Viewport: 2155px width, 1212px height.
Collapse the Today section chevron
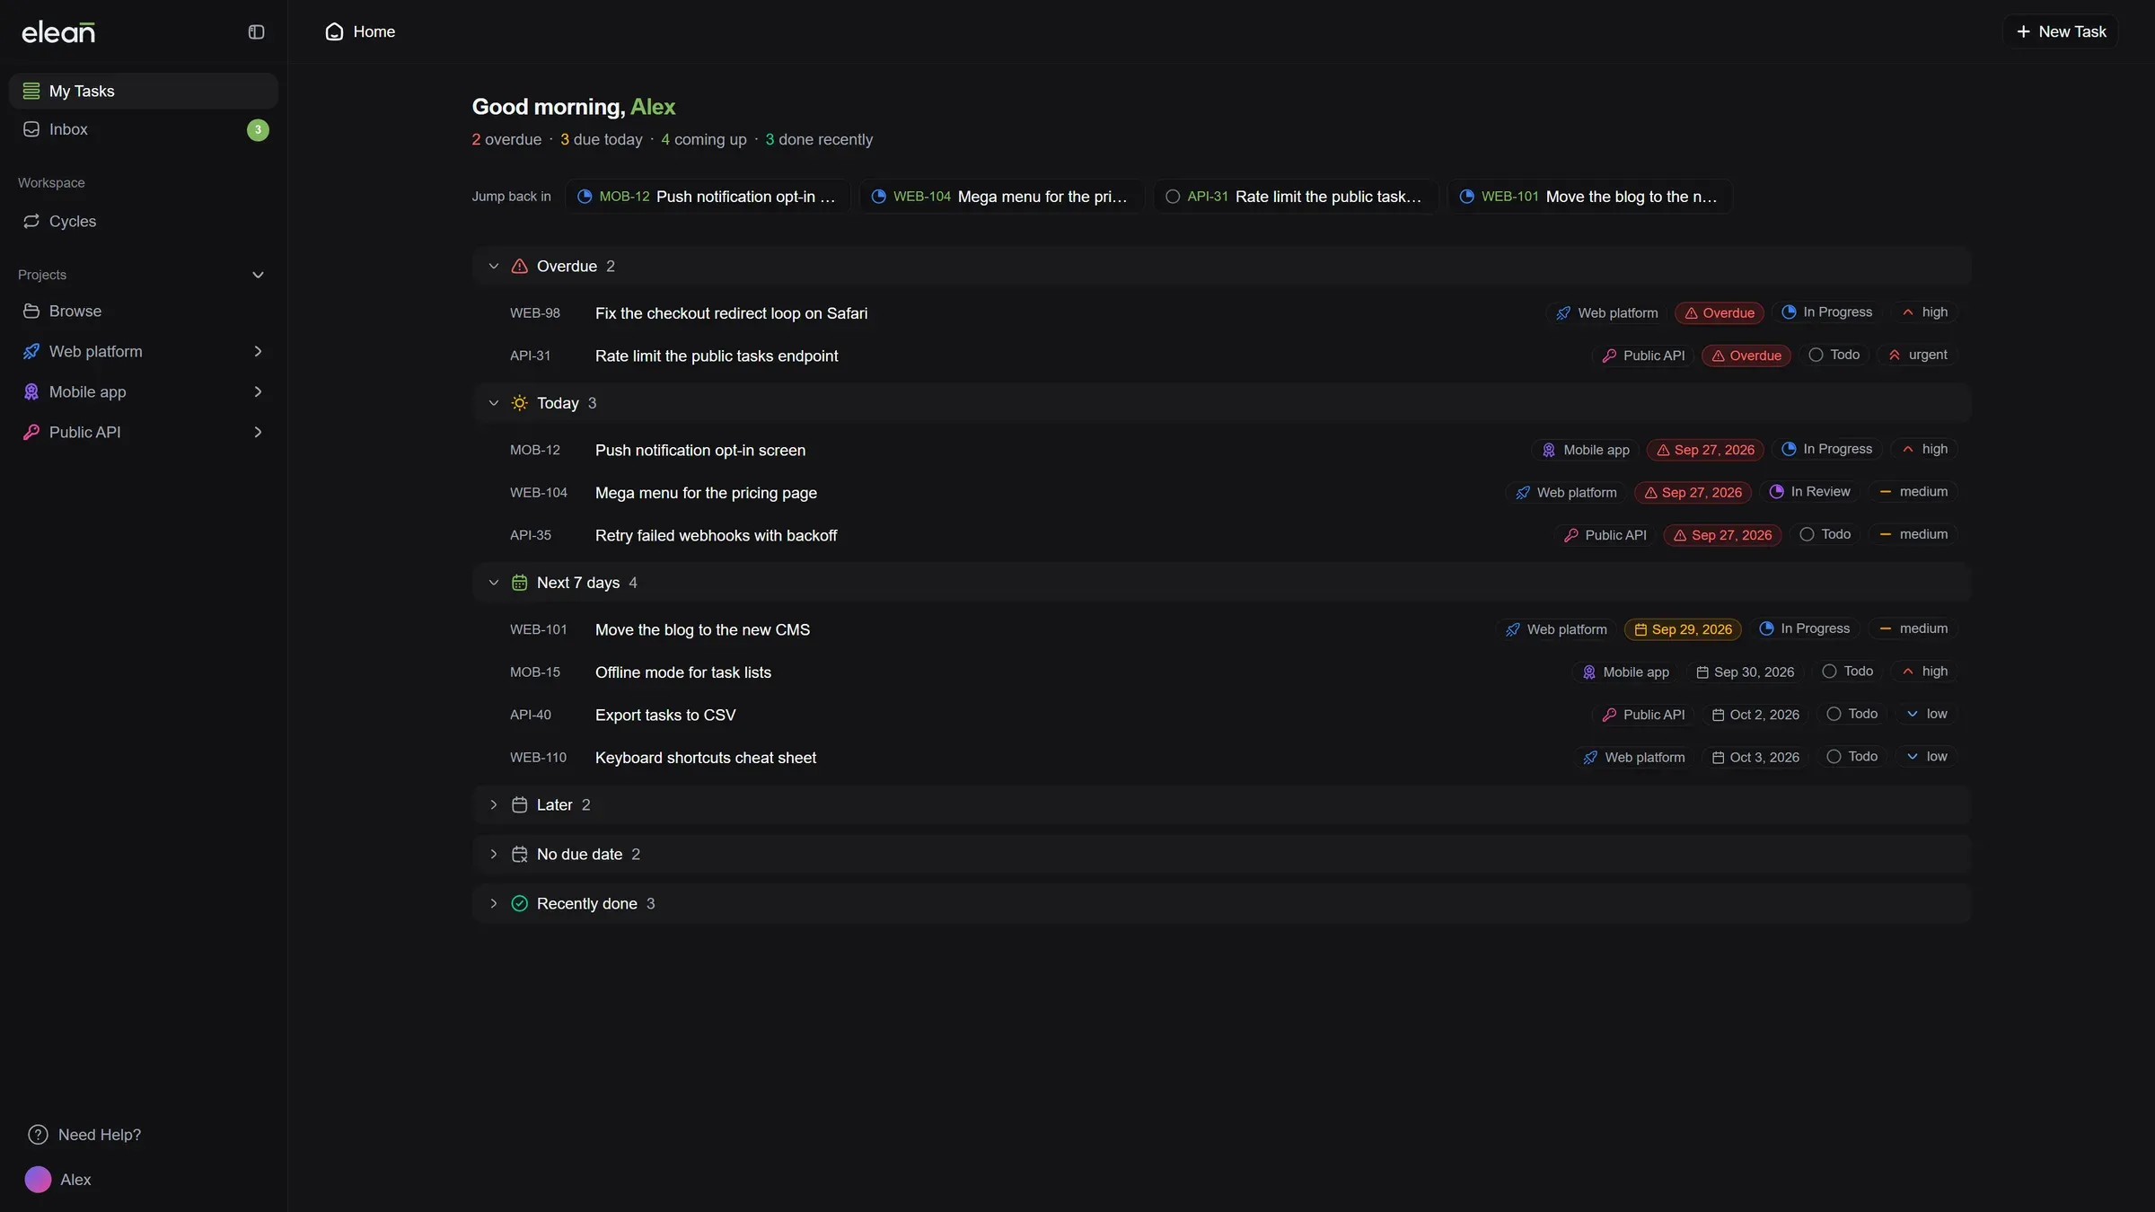click(493, 403)
